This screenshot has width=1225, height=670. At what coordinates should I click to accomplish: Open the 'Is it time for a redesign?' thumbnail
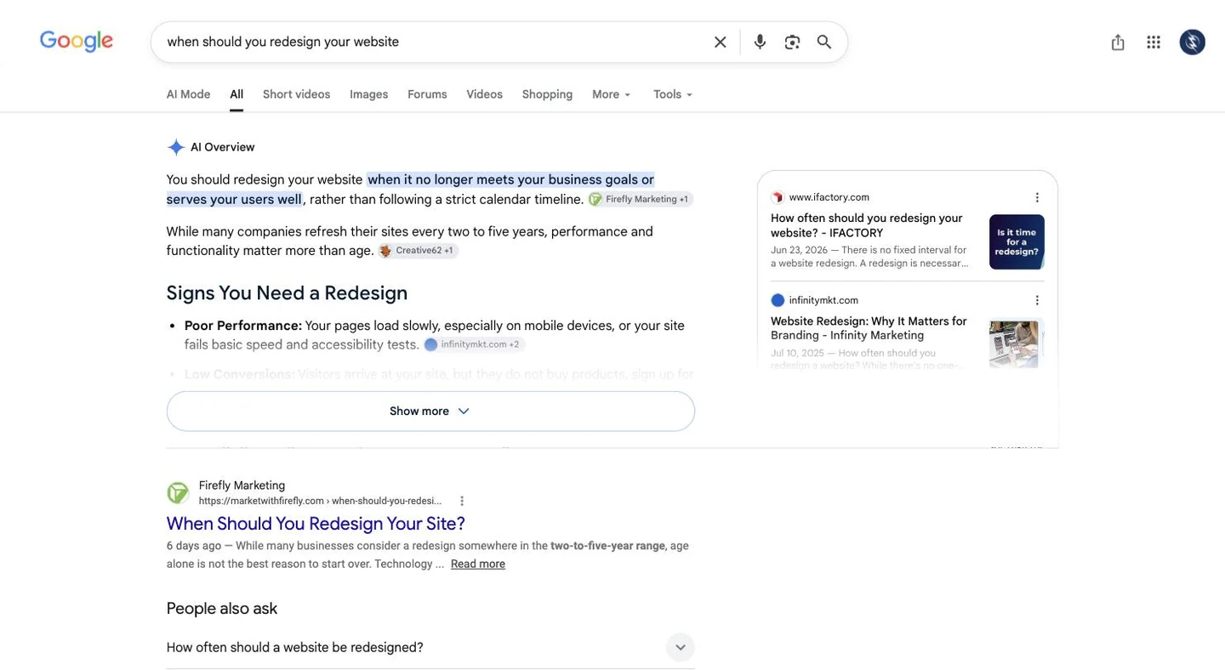1017,242
